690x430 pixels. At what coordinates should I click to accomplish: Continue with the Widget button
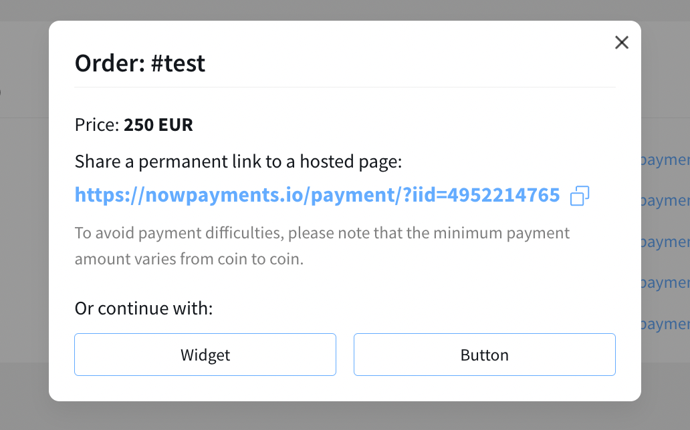205,355
